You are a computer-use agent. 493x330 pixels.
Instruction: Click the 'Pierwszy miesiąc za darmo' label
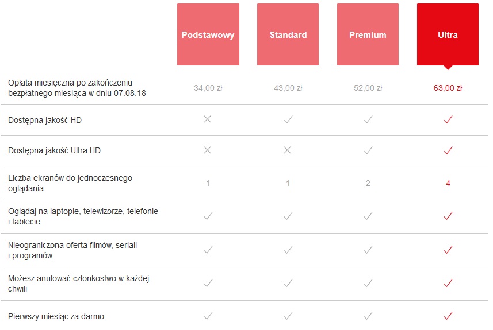pos(56,316)
